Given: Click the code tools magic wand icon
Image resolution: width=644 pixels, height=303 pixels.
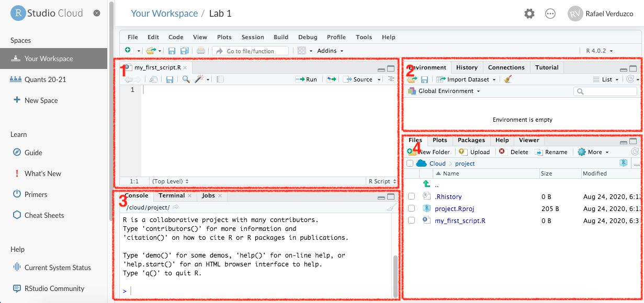Looking at the screenshot, I should tap(199, 79).
